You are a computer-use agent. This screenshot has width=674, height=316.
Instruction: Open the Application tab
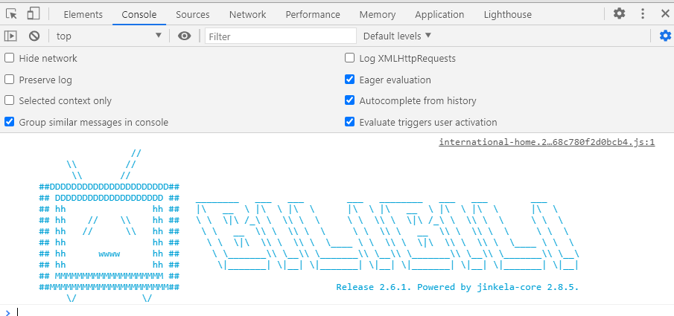[439, 15]
